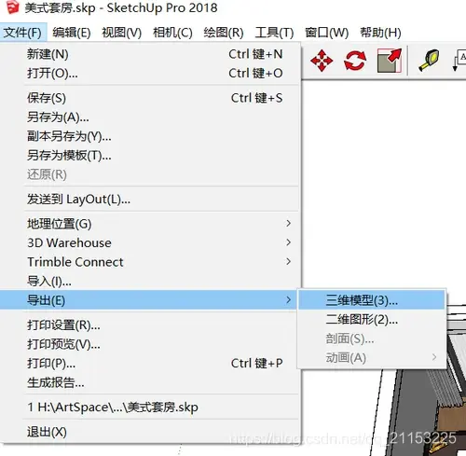The image size is (466, 456).
Task: Choose 打开(O)... from the file menu
Action: point(150,74)
